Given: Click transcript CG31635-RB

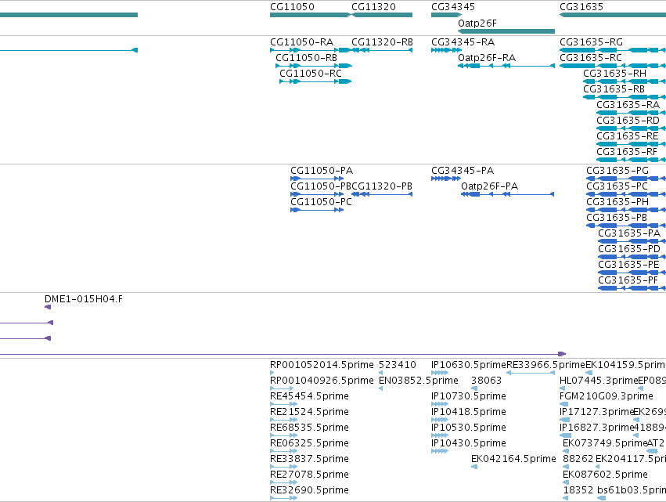Looking at the screenshot, I should pyautogui.click(x=625, y=97).
